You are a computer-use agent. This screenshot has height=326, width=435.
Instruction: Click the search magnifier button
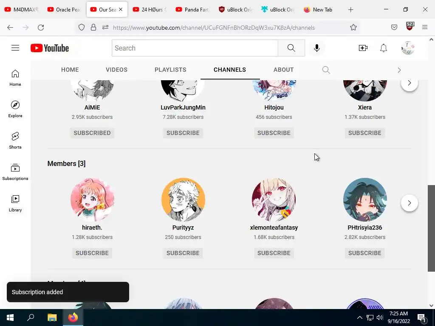[291, 48]
